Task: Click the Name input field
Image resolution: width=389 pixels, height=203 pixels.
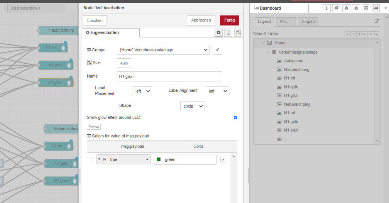Action: pos(169,76)
